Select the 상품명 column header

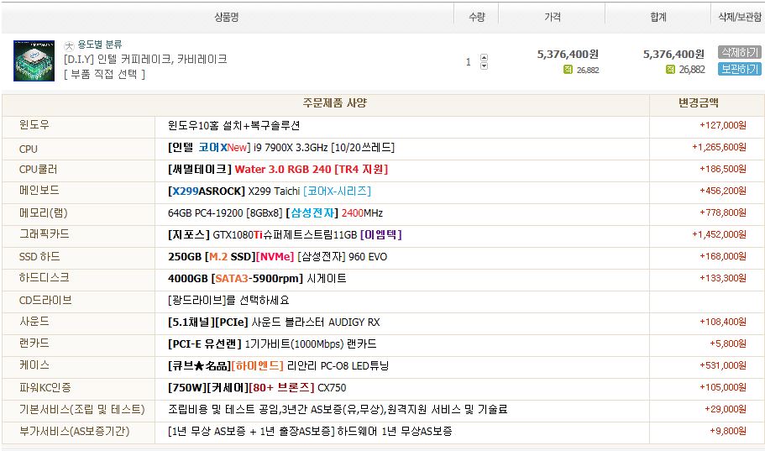(x=227, y=18)
